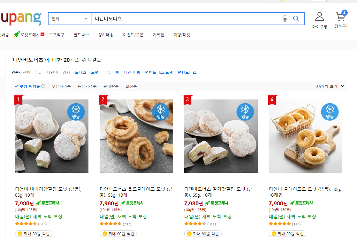The width and height of the screenshot is (357, 241).
Task: Click 로켓프레시 badge on 바바리안필링 donut price
Action: pyautogui.click(x=47, y=203)
